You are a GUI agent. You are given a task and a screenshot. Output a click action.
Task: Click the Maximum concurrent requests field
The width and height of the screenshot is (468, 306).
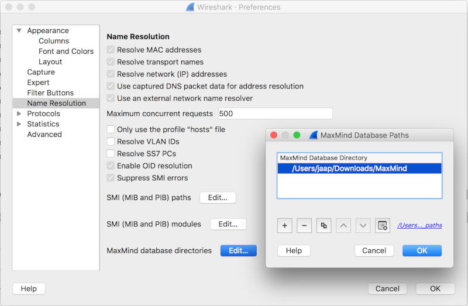[x=275, y=114]
